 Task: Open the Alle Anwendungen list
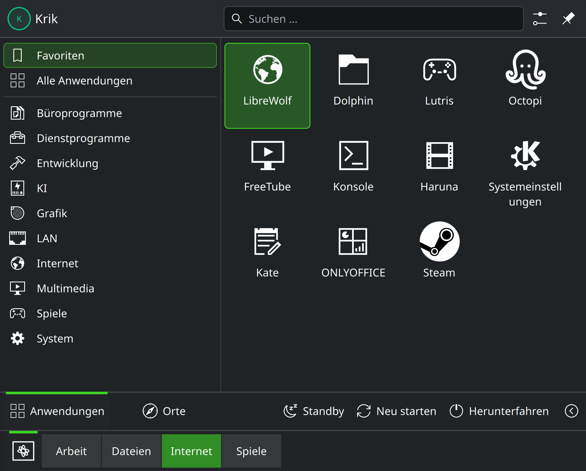(84, 81)
